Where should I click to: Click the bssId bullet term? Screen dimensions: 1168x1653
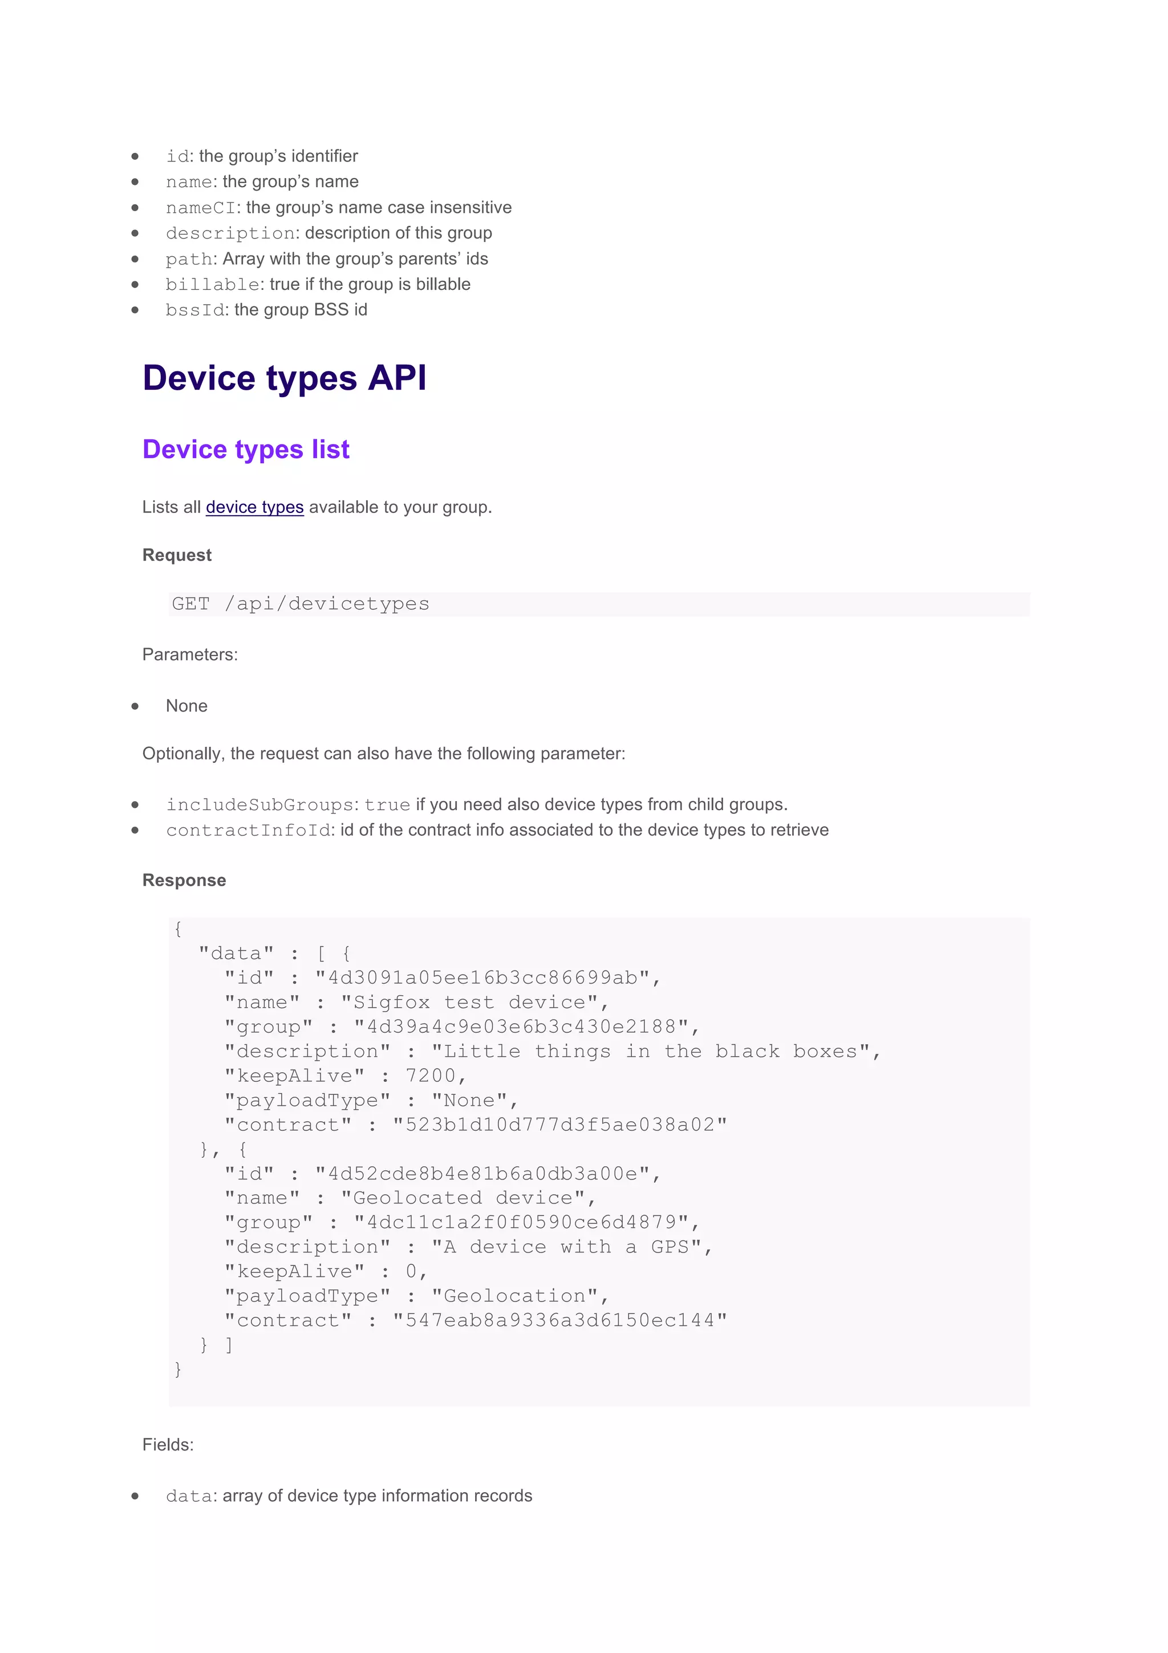195,310
